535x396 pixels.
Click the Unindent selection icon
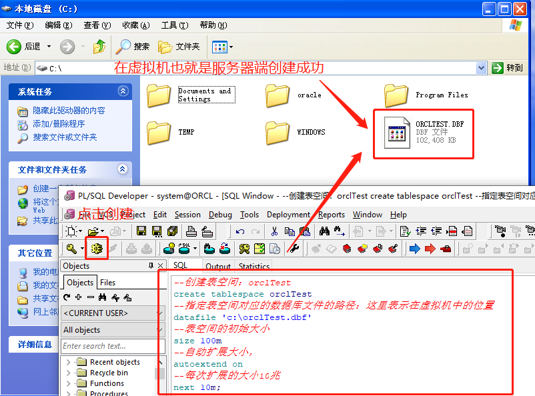[x=436, y=231]
